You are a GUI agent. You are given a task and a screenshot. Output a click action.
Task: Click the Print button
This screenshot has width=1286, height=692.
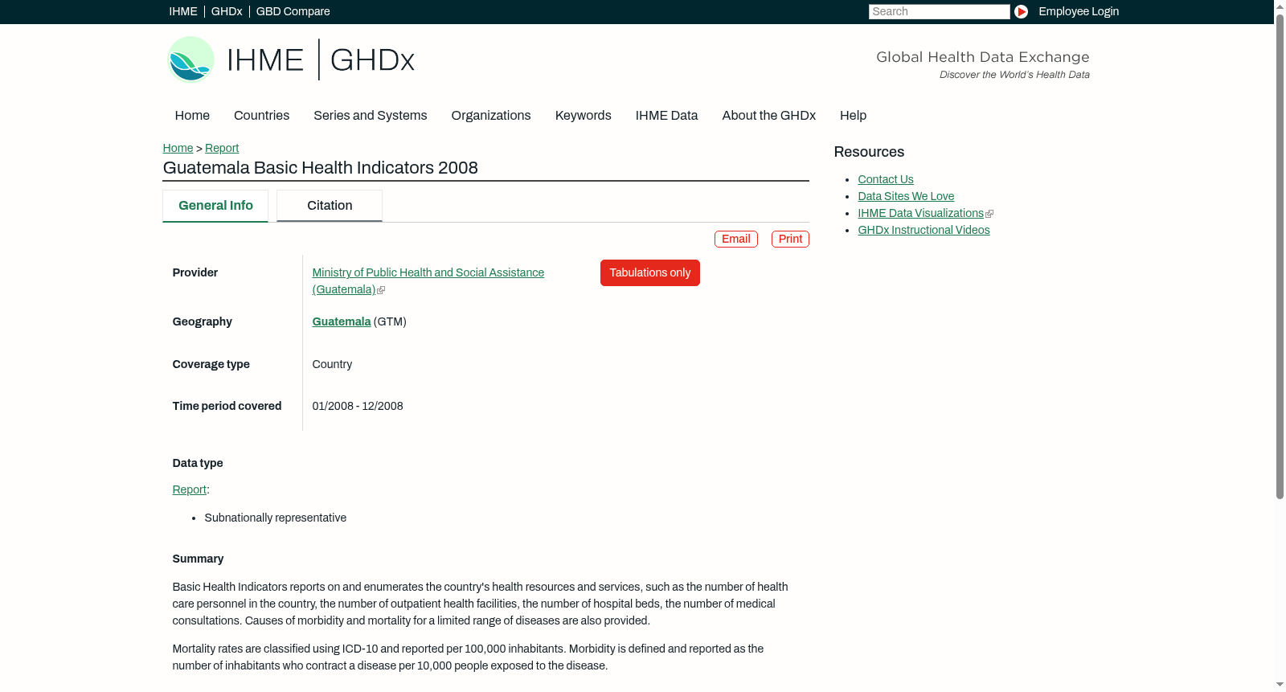pyautogui.click(x=790, y=240)
